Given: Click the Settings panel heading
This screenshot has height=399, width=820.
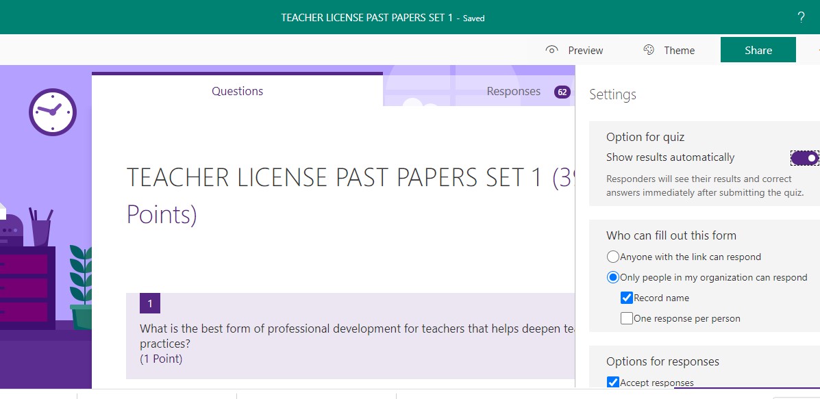Looking at the screenshot, I should click(613, 94).
